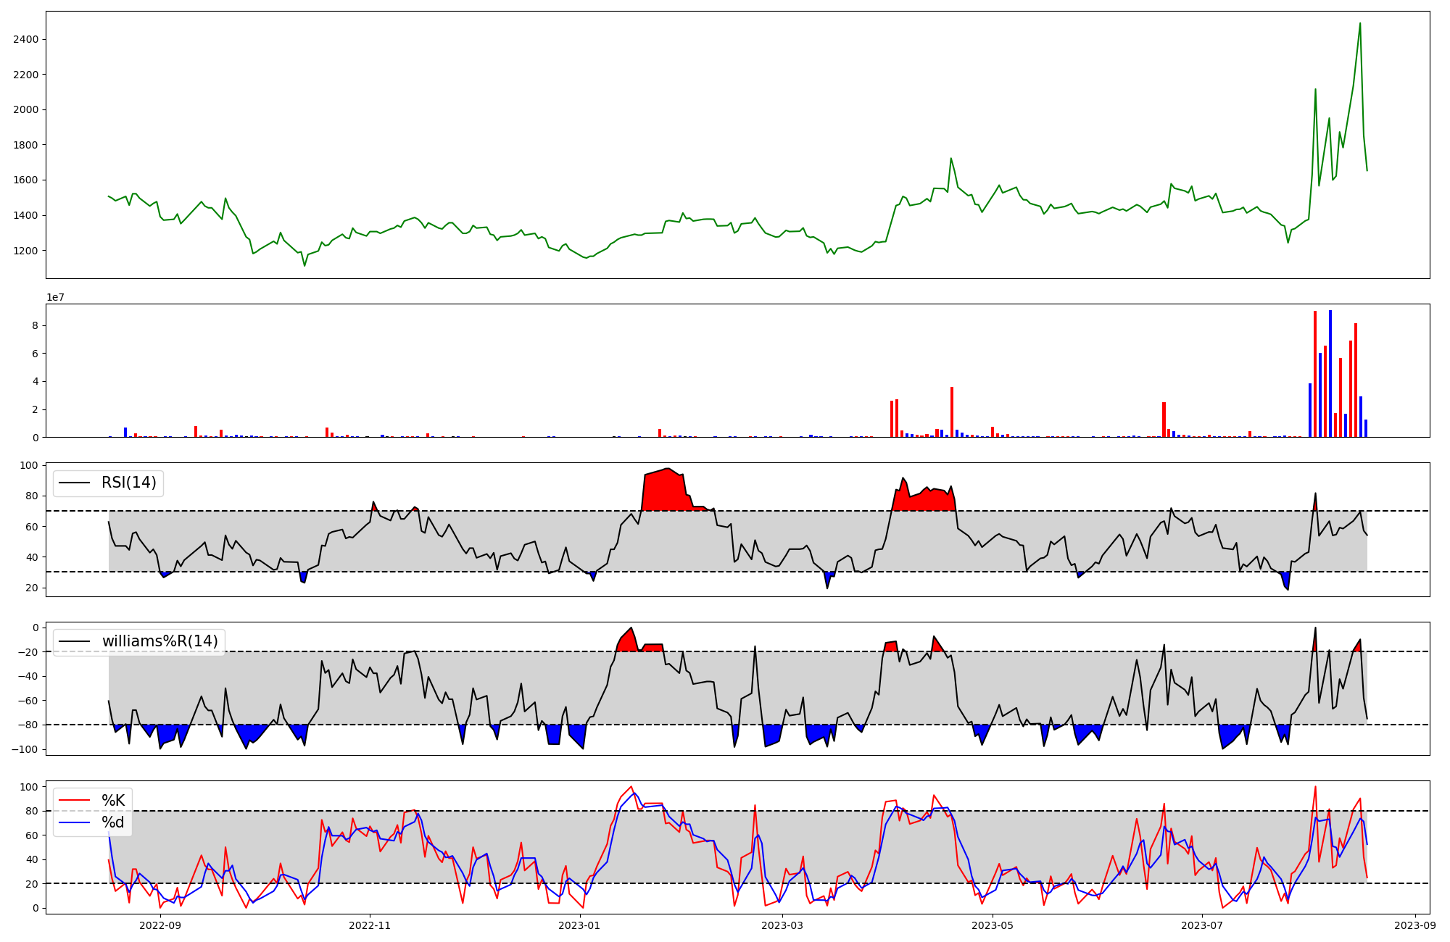Click the 2023-07 x-axis date label
The height and width of the screenshot is (942, 1450).
click(x=1202, y=925)
